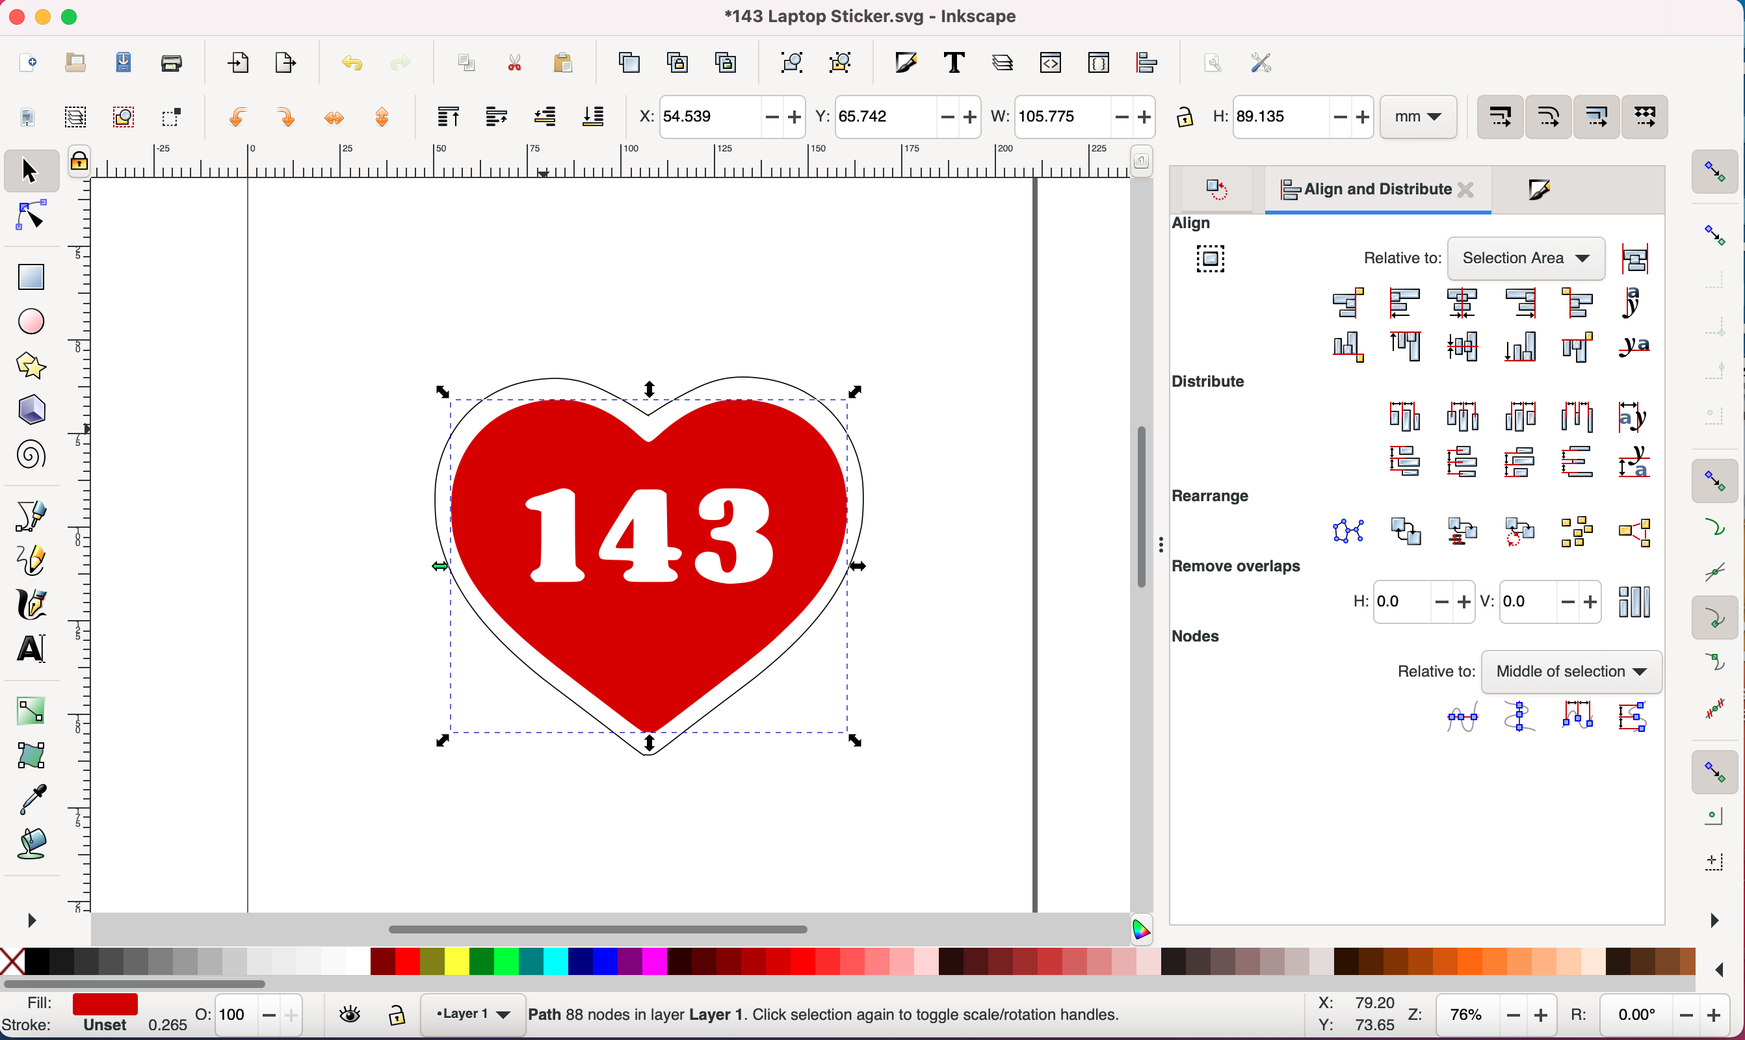Switch to Fill and Stroke tab
This screenshot has height=1040, width=1745.
coord(1538,189)
